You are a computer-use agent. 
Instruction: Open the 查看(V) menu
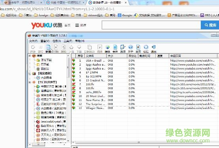[x=45, y=41]
